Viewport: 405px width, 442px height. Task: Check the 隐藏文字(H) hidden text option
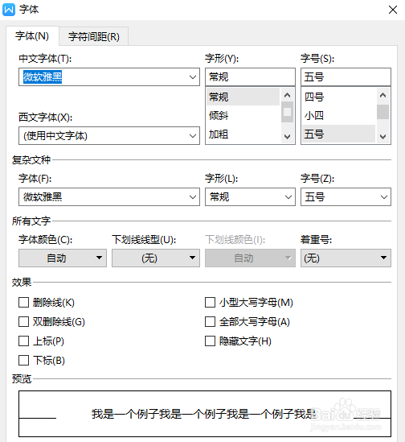point(210,341)
